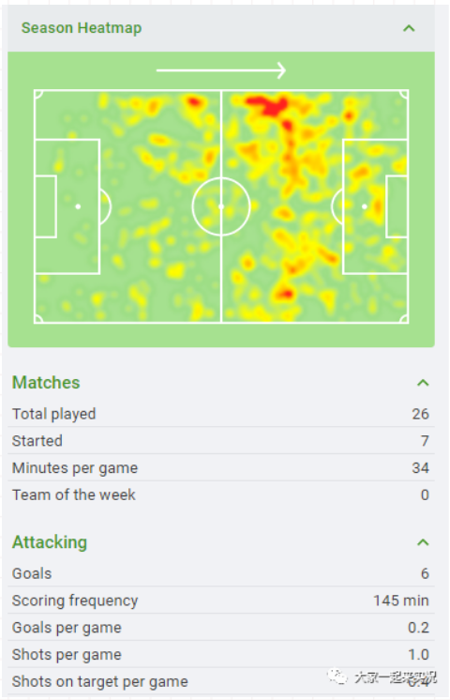Click the large red hotspot near the top touchline
The height and width of the screenshot is (700, 450).
267,105
